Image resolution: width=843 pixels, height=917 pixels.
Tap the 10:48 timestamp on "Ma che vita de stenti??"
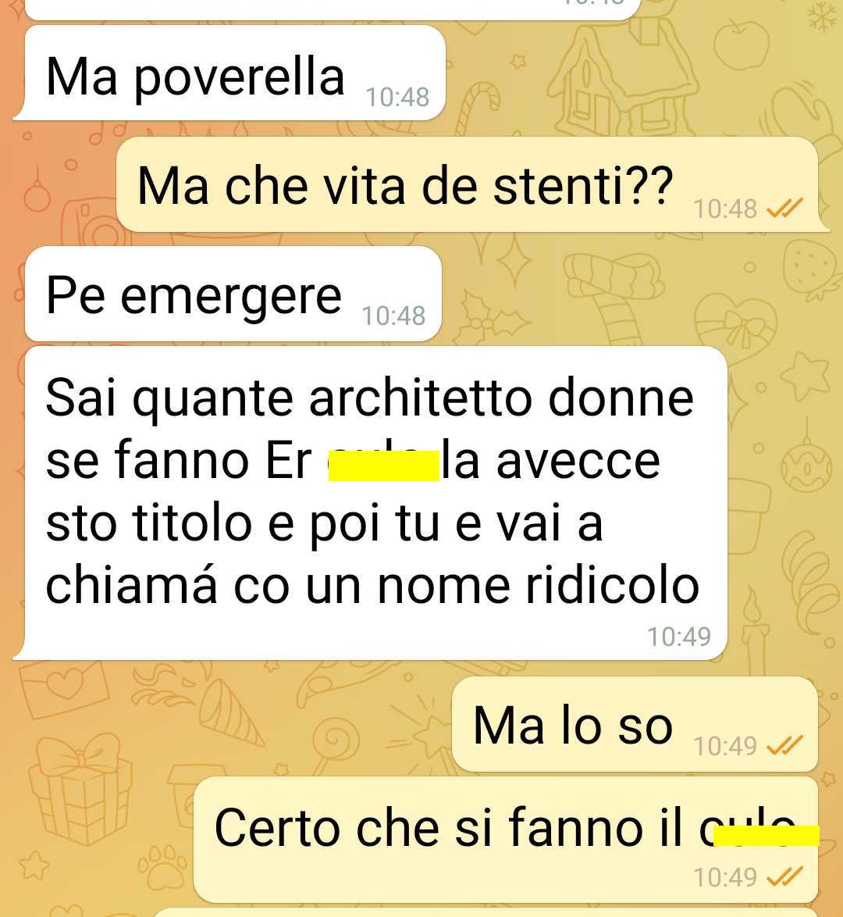tap(725, 209)
